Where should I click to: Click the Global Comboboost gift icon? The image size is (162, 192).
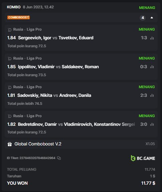tap(10, 144)
